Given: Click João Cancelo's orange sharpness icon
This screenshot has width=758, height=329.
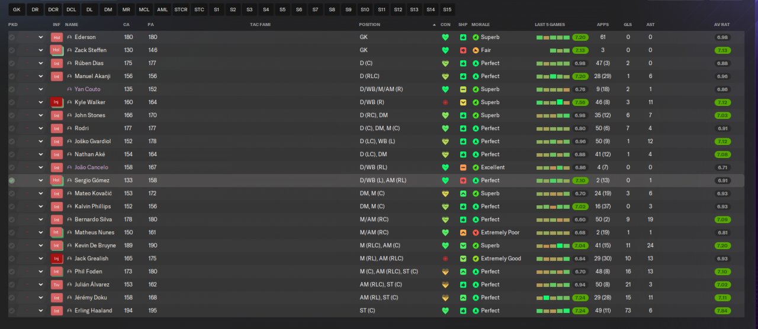Looking at the screenshot, I should (463, 167).
